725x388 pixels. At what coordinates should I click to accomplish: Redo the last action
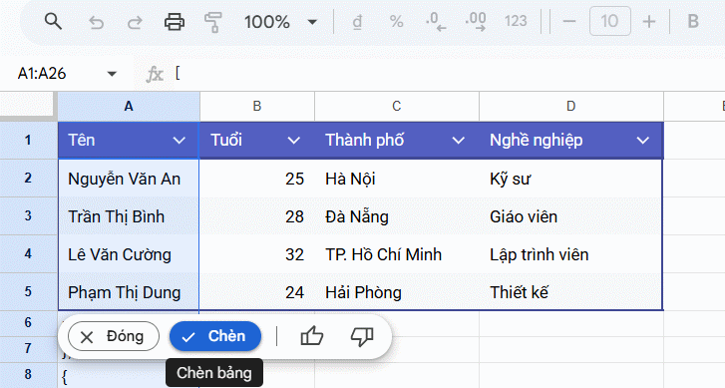click(135, 22)
